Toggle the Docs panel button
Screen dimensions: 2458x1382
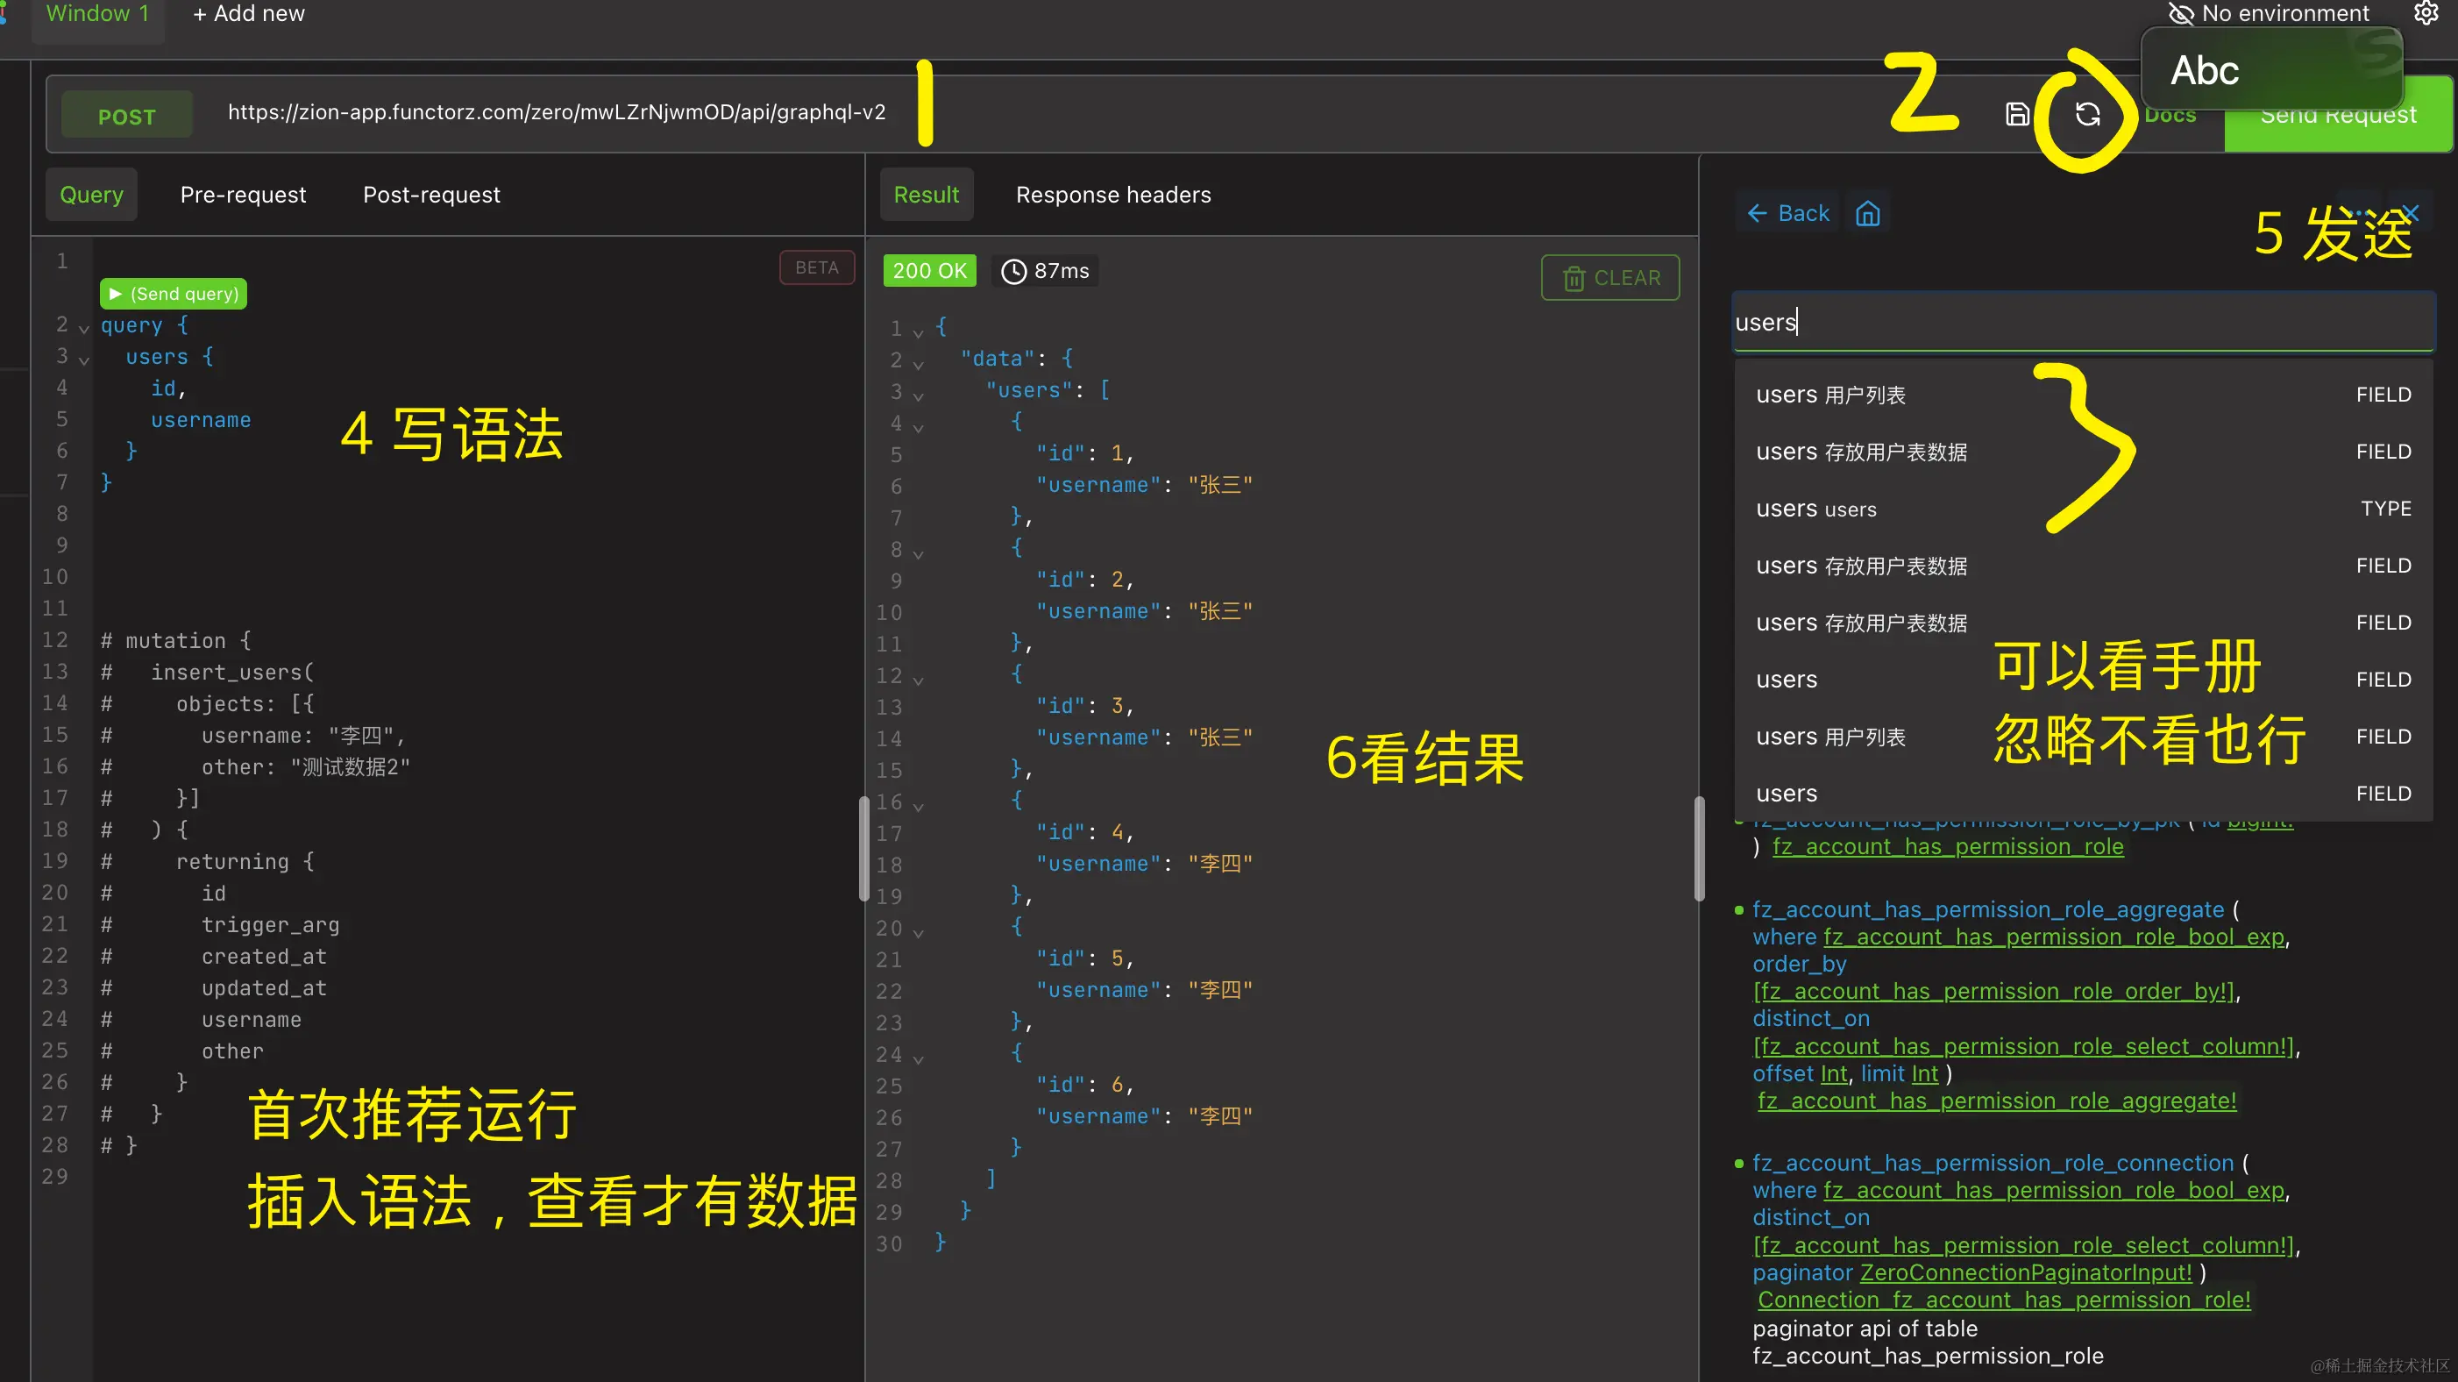pos(2170,117)
